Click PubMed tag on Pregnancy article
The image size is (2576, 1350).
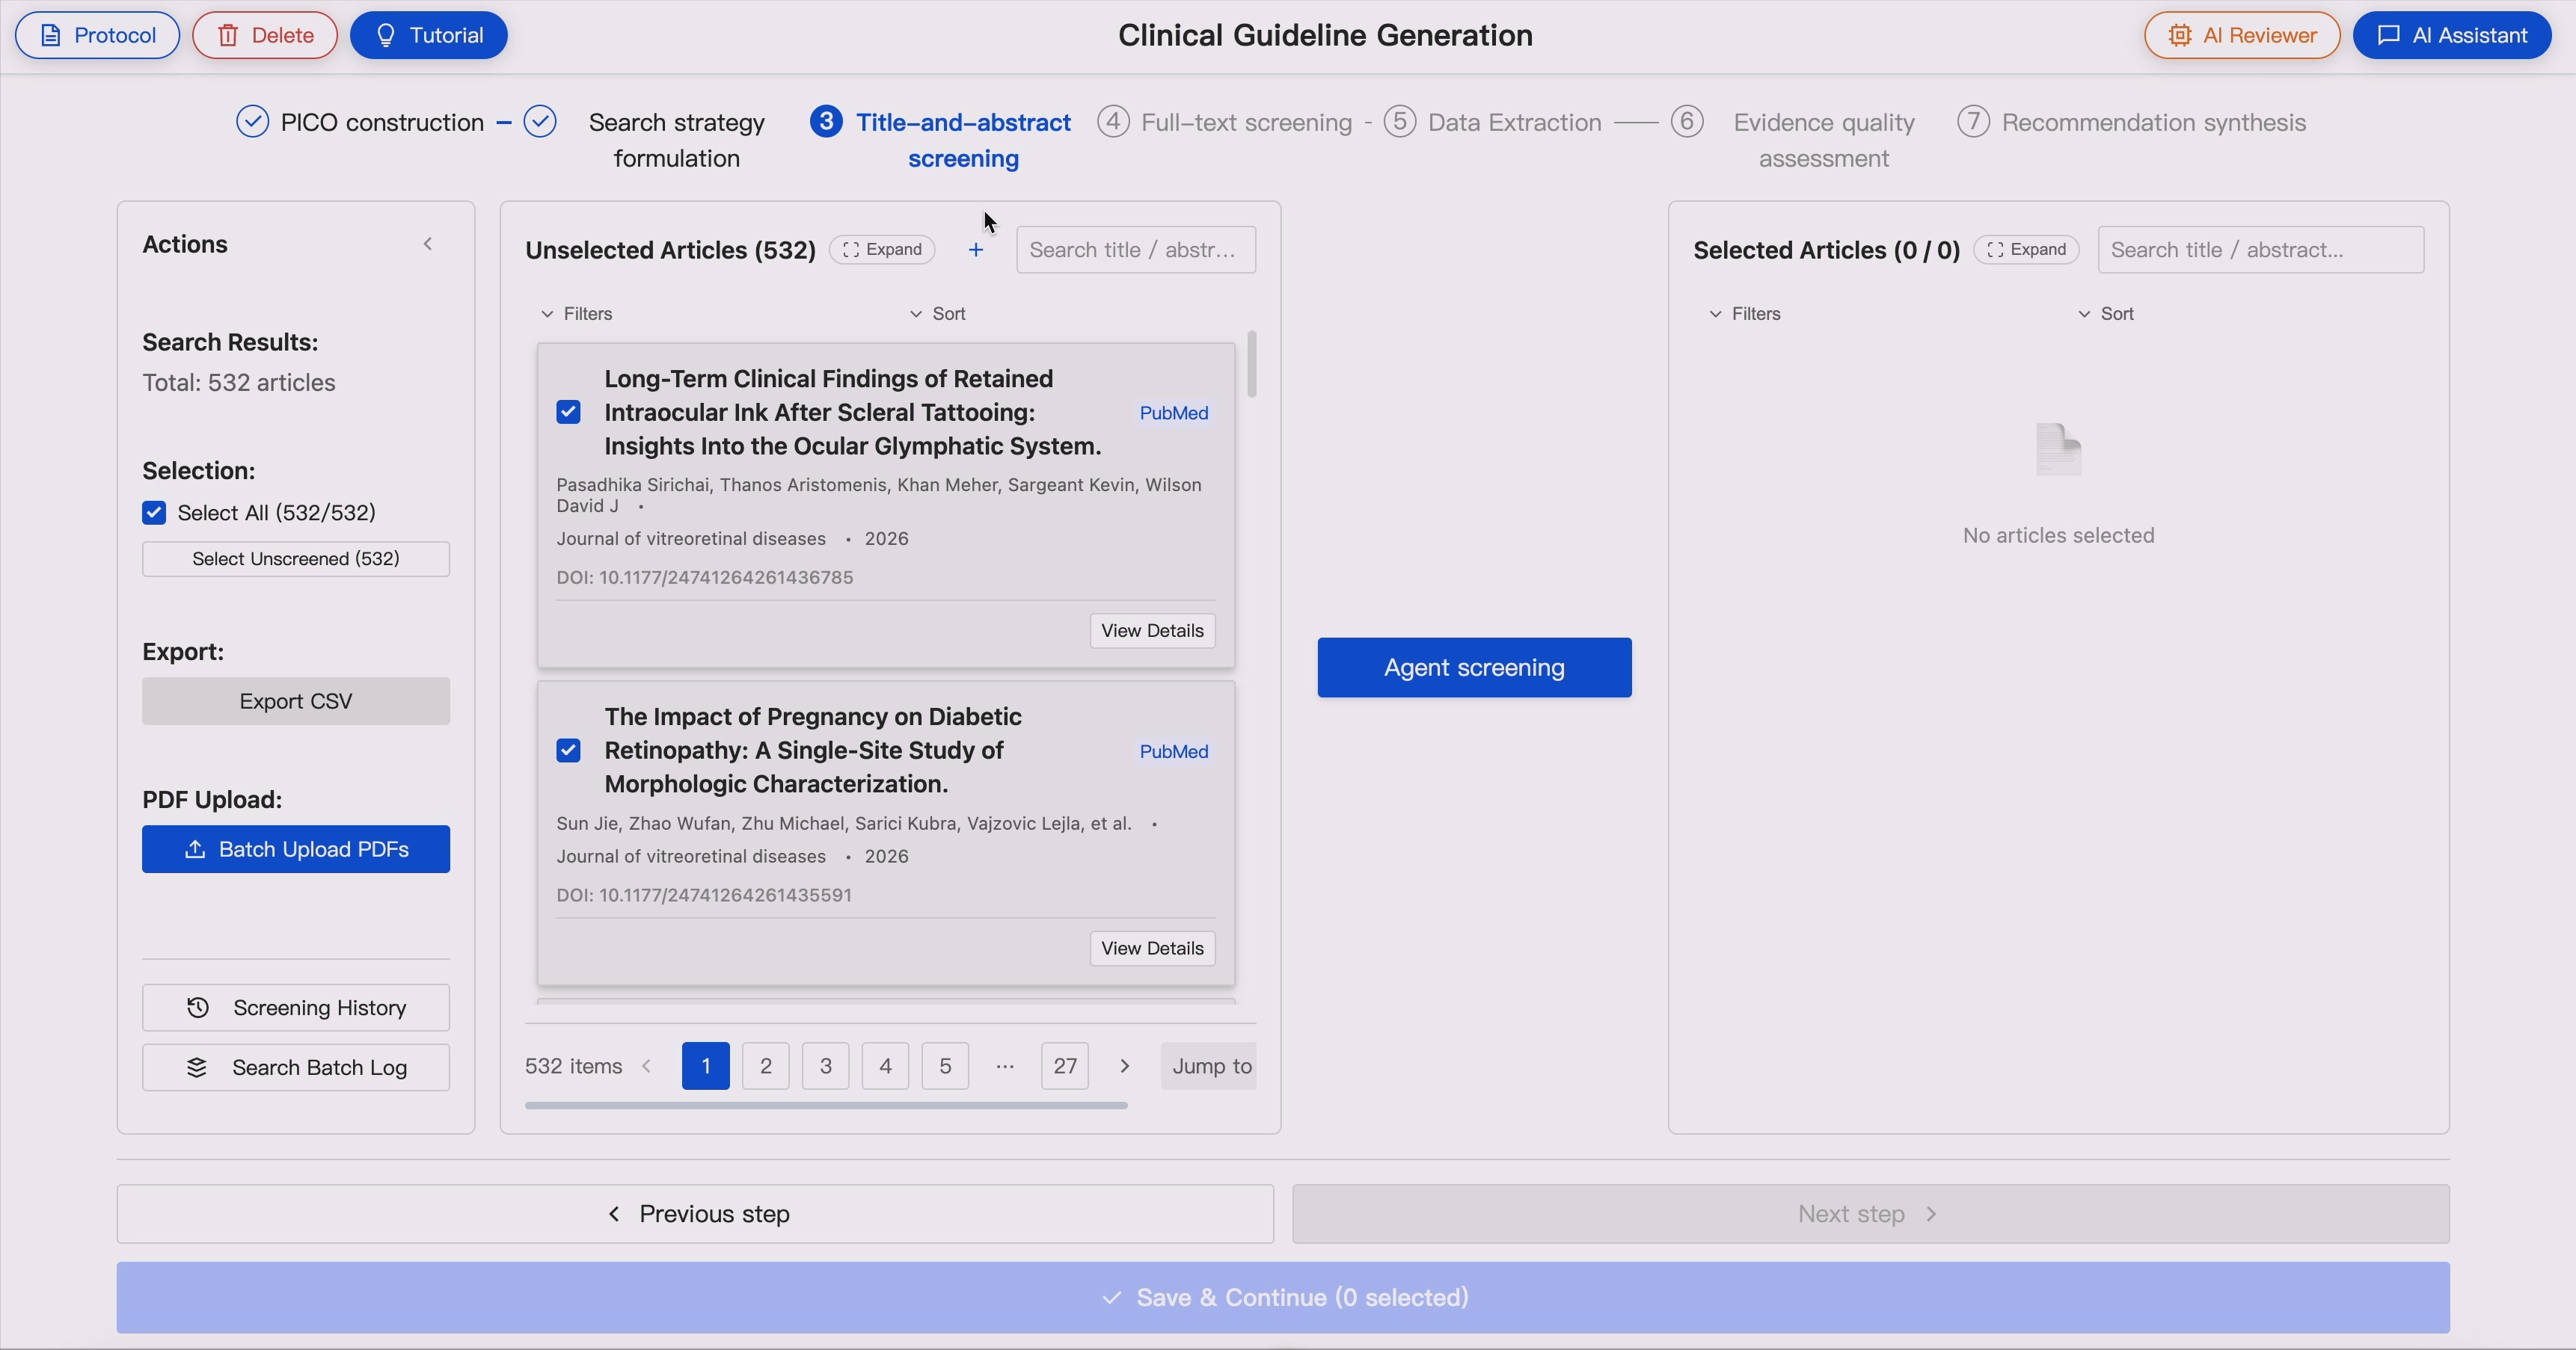(x=1174, y=751)
